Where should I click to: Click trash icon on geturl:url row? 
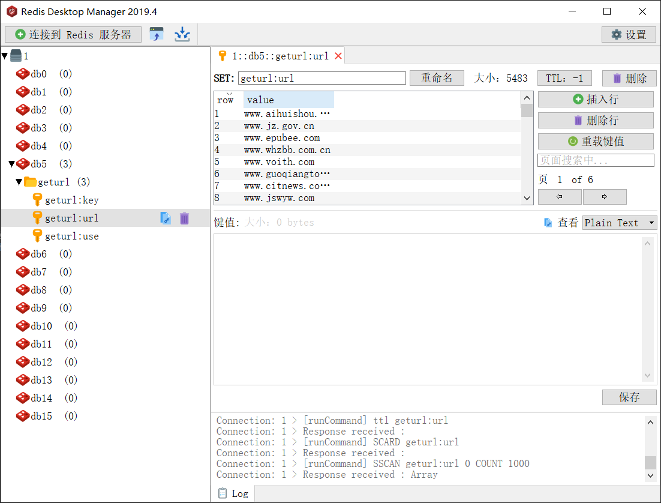(184, 218)
